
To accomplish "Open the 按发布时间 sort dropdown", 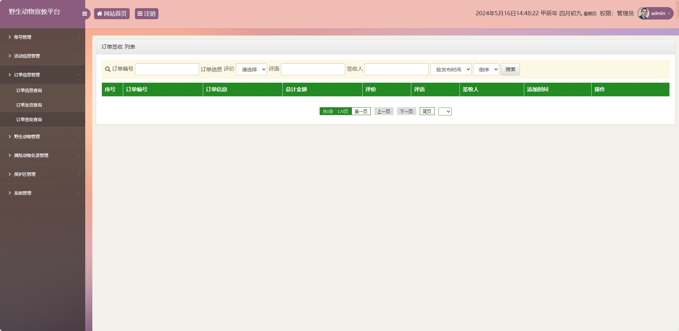I will (x=451, y=70).
